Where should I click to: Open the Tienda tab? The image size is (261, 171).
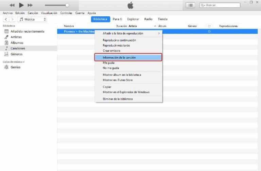162,19
